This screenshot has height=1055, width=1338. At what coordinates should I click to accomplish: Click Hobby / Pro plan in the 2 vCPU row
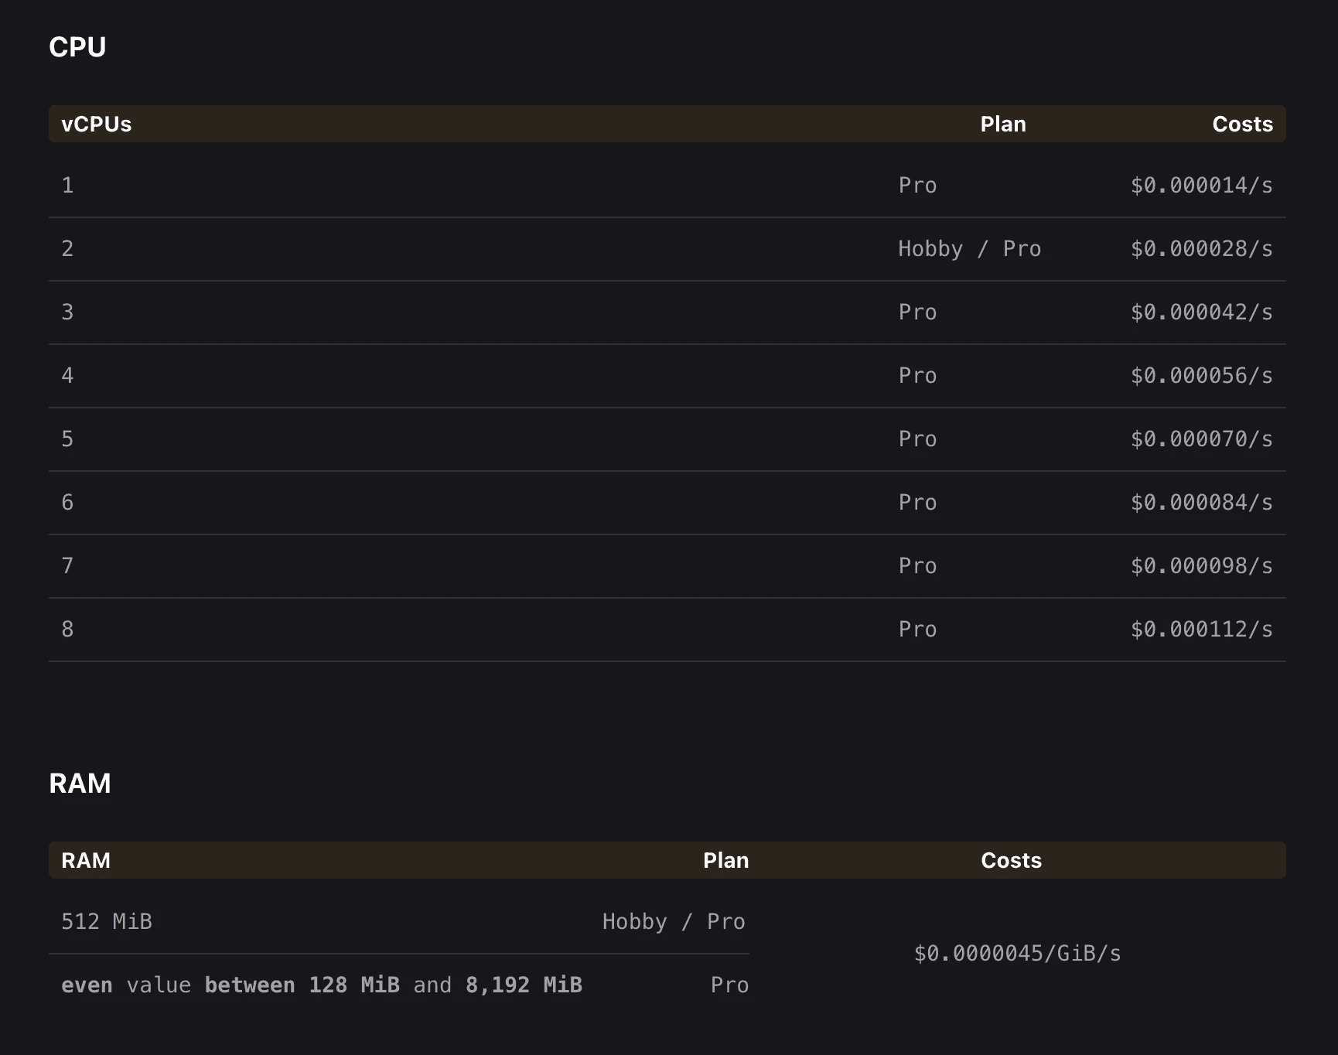[x=969, y=249]
